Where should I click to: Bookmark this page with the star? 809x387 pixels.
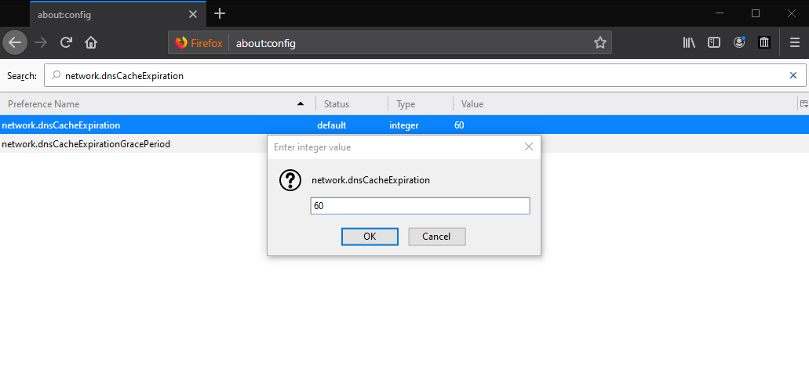(x=599, y=43)
